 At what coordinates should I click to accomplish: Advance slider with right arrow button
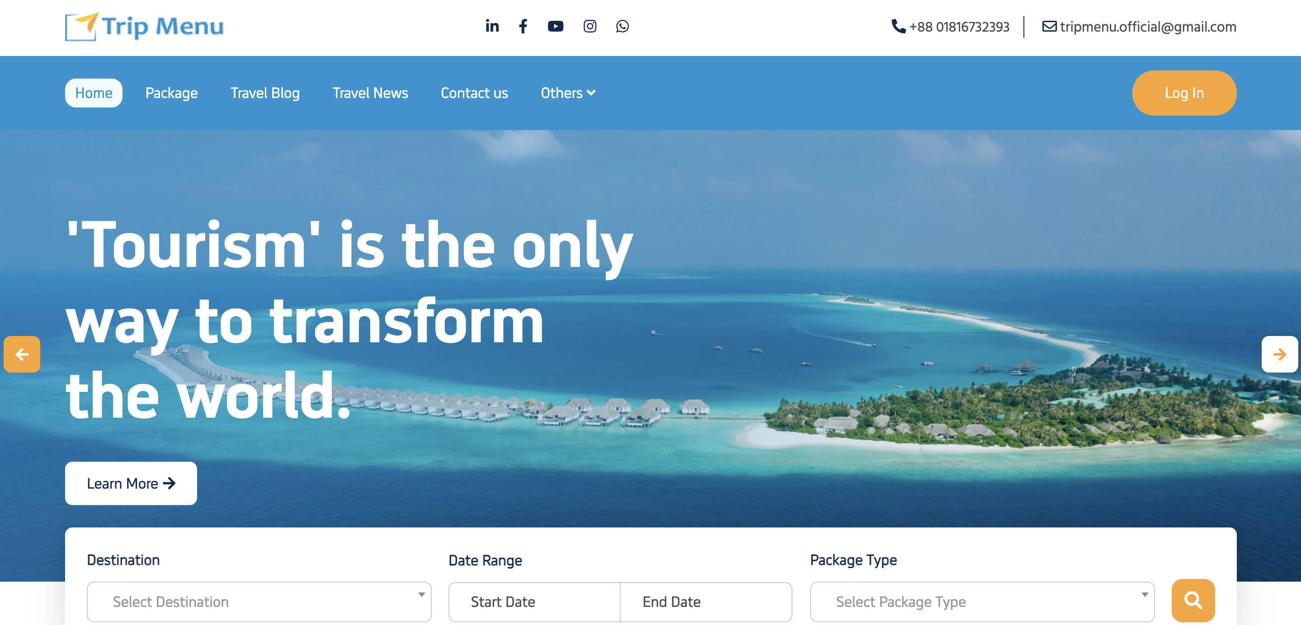[x=1279, y=354]
